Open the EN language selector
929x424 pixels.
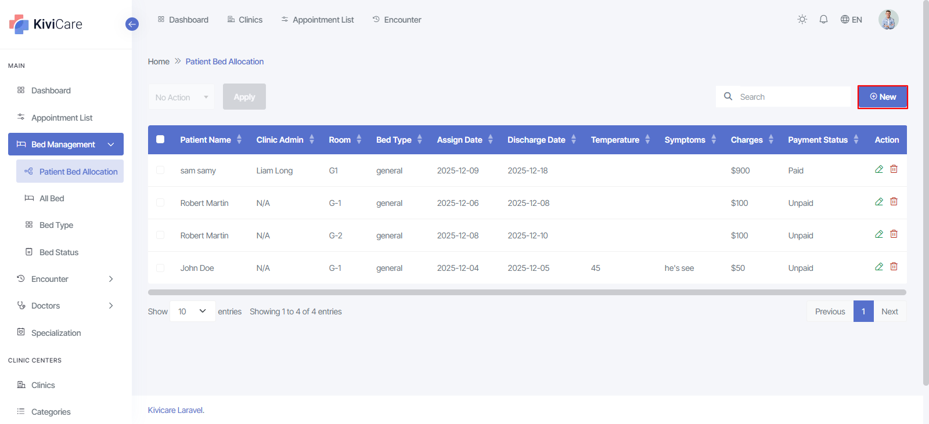[851, 20]
